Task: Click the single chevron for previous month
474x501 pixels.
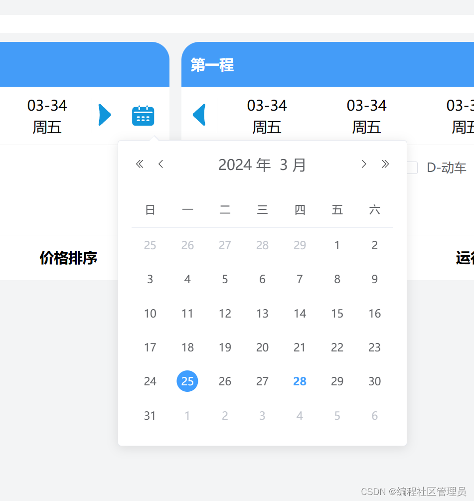Action: click(x=160, y=164)
